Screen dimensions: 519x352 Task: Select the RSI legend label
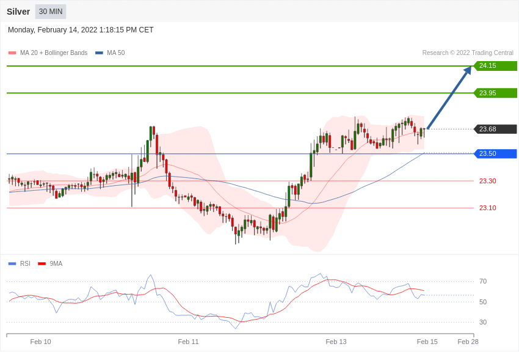[x=25, y=264]
